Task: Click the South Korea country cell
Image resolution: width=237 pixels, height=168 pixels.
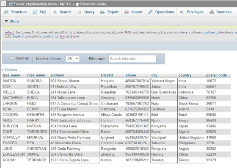Action: point(188,104)
